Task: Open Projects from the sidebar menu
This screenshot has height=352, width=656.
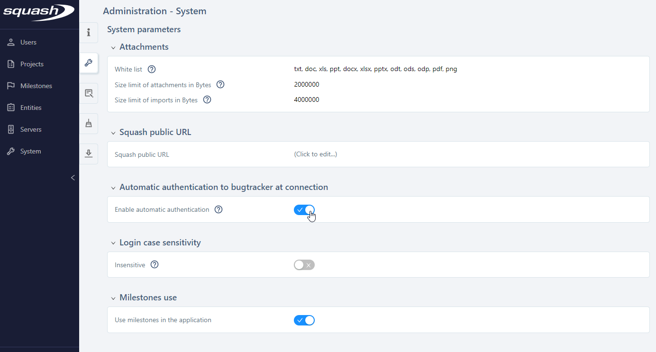Action: coord(32,64)
